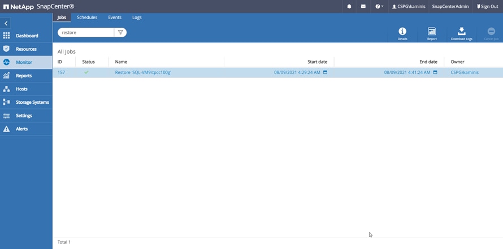Sort by the ID column header

point(60,62)
